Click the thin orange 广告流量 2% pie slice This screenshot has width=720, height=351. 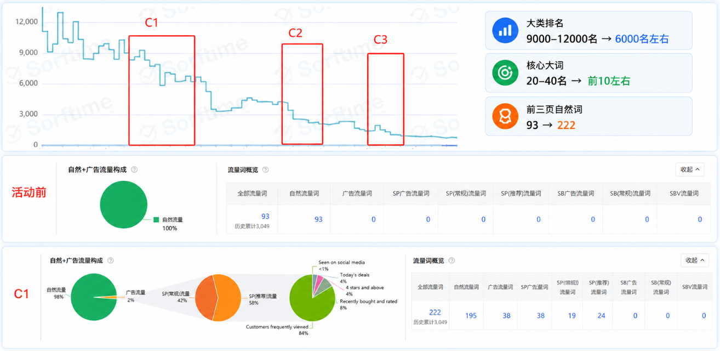(112, 297)
